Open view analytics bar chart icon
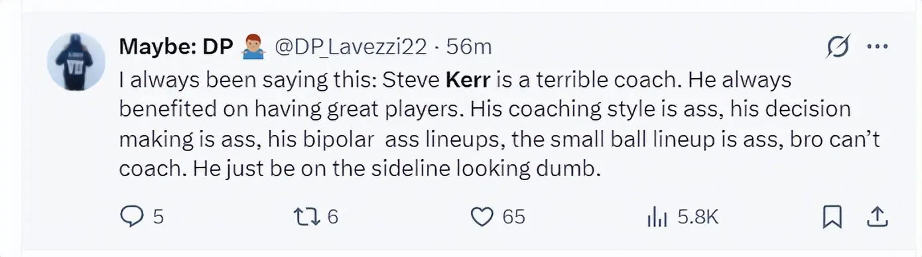 pyautogui.click(x=657, y=217)
